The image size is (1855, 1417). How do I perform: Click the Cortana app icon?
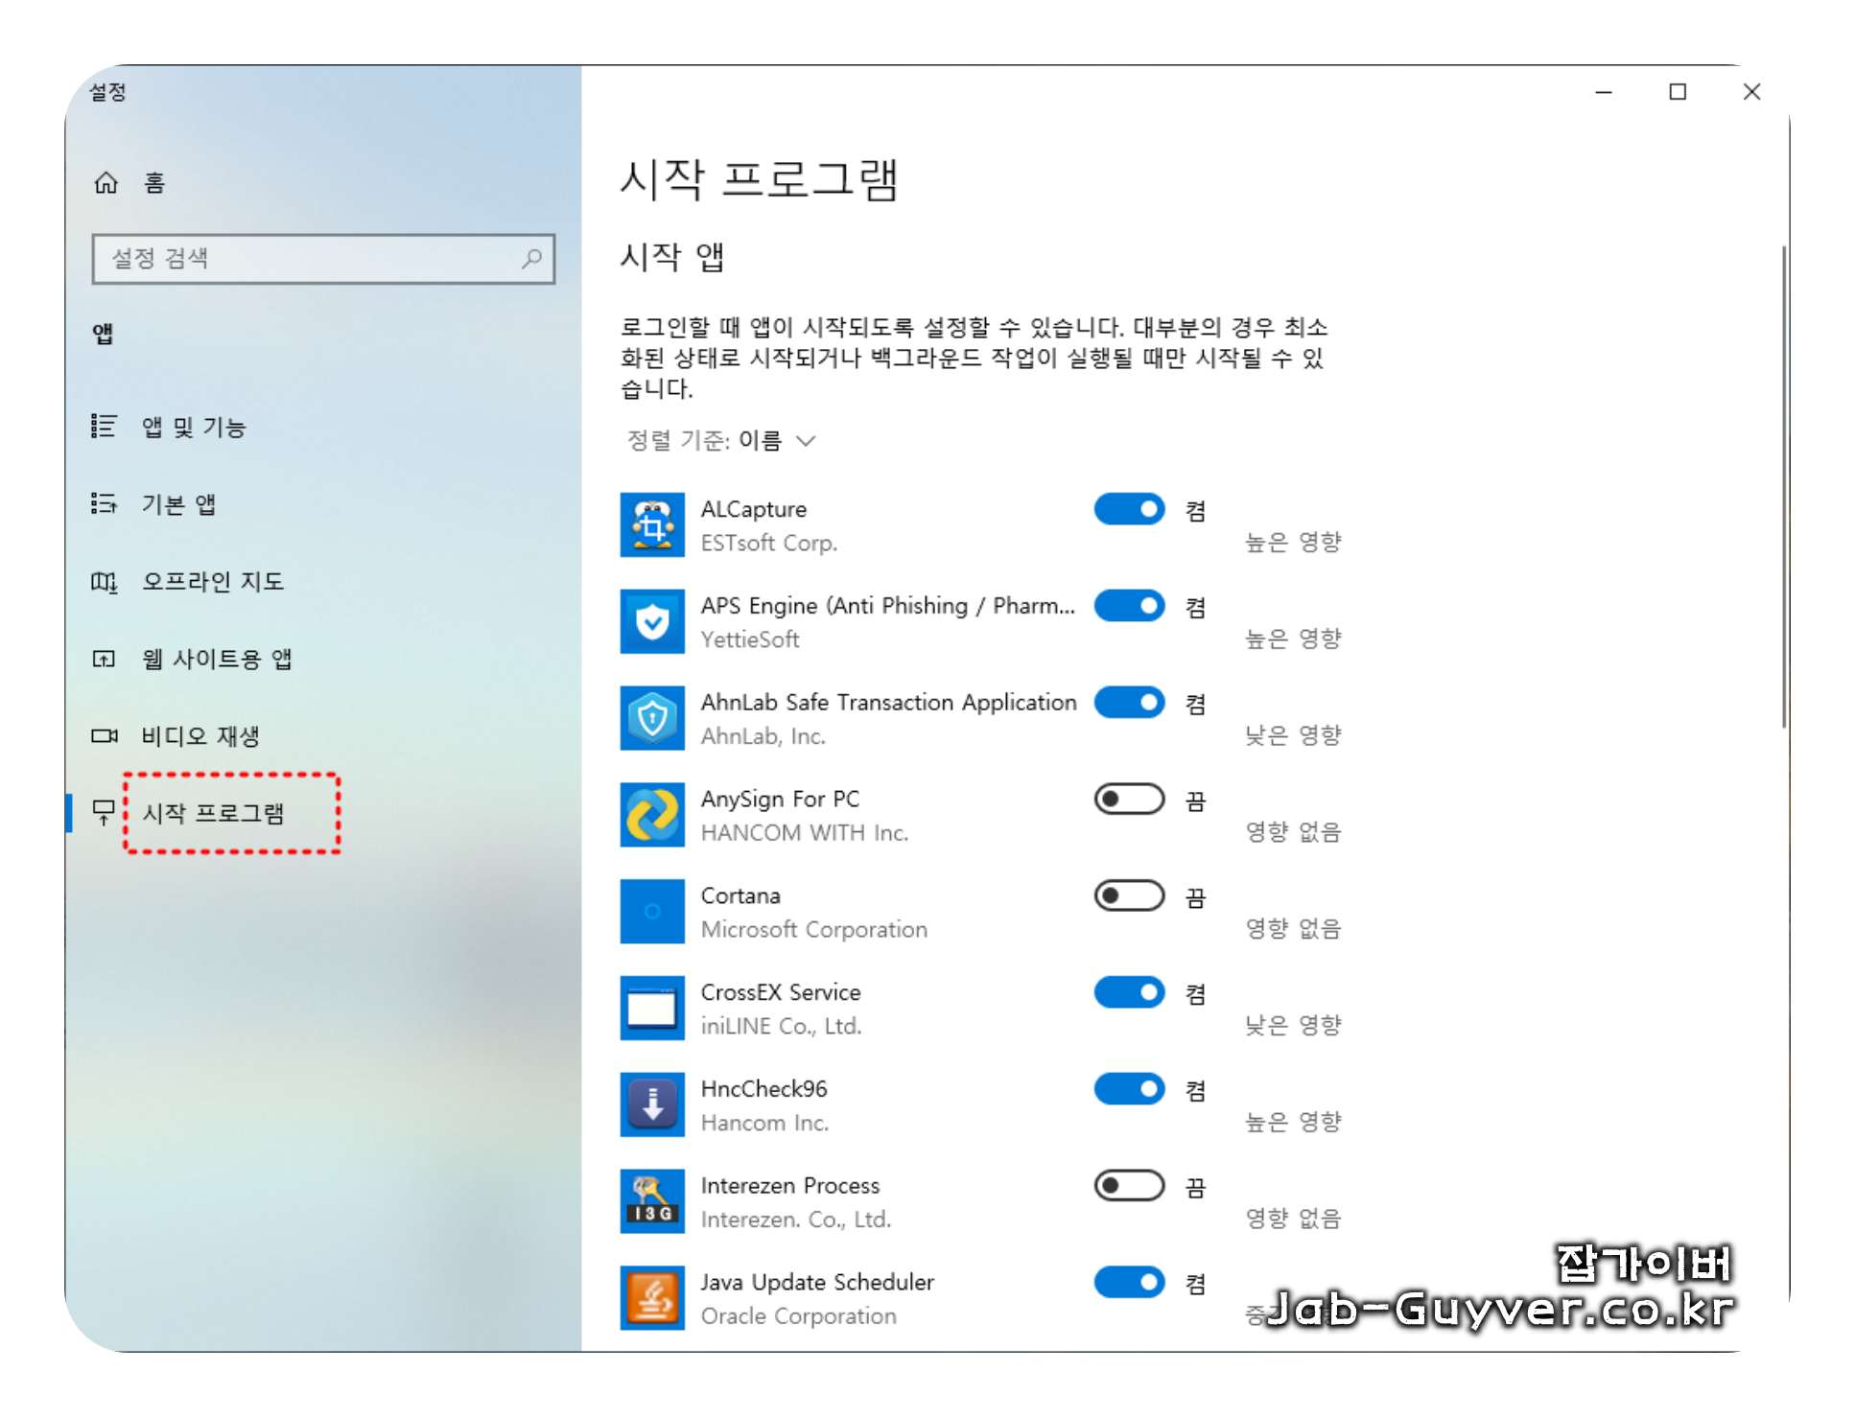652,911
